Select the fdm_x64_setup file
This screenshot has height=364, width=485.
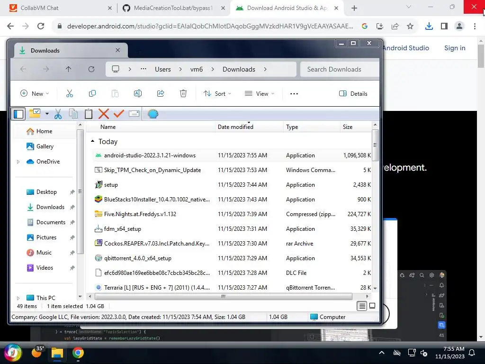(232, 229)
